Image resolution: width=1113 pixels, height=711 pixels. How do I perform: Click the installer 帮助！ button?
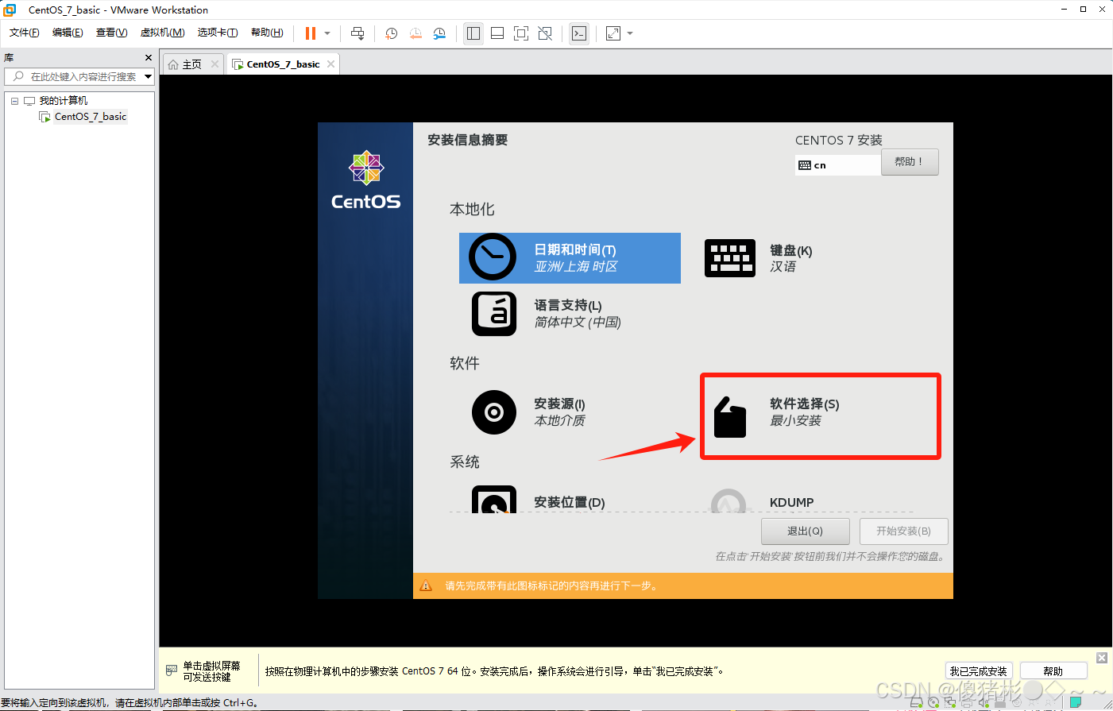pyautogui.click(x=910, y=162)
